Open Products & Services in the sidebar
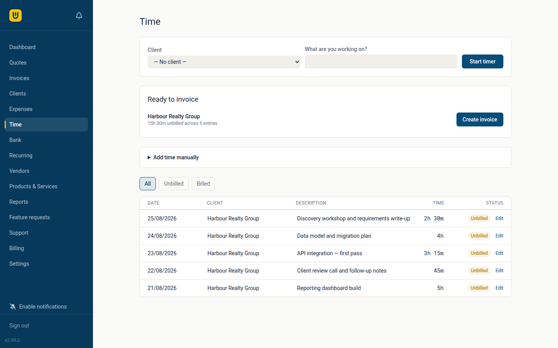This screenshot has height=348, width=558. pyautogui.click(x=46, y=186)
